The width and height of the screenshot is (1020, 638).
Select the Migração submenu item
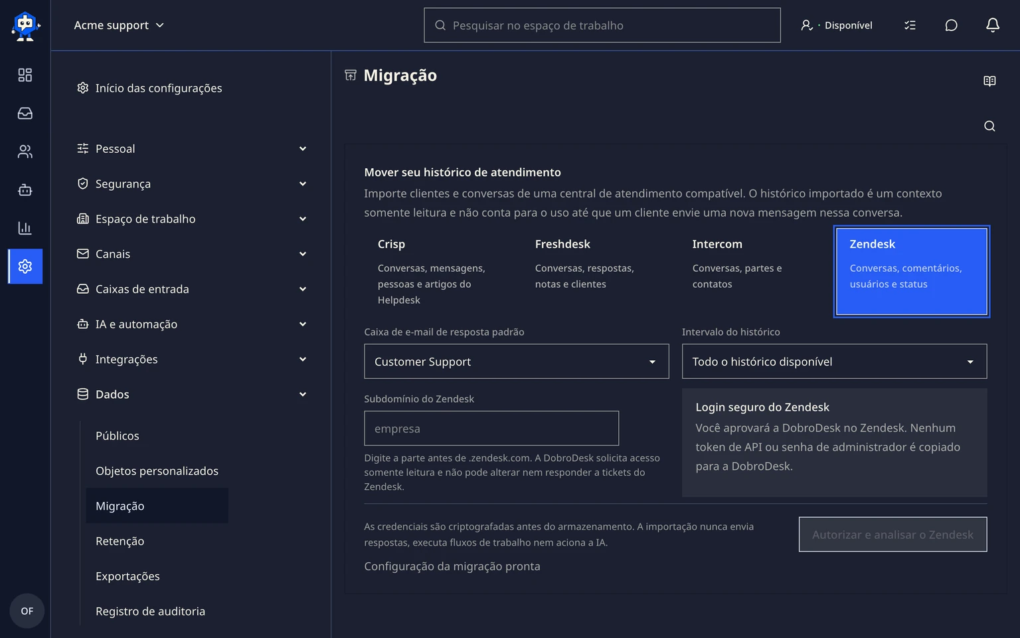click(x=157, y=506)
